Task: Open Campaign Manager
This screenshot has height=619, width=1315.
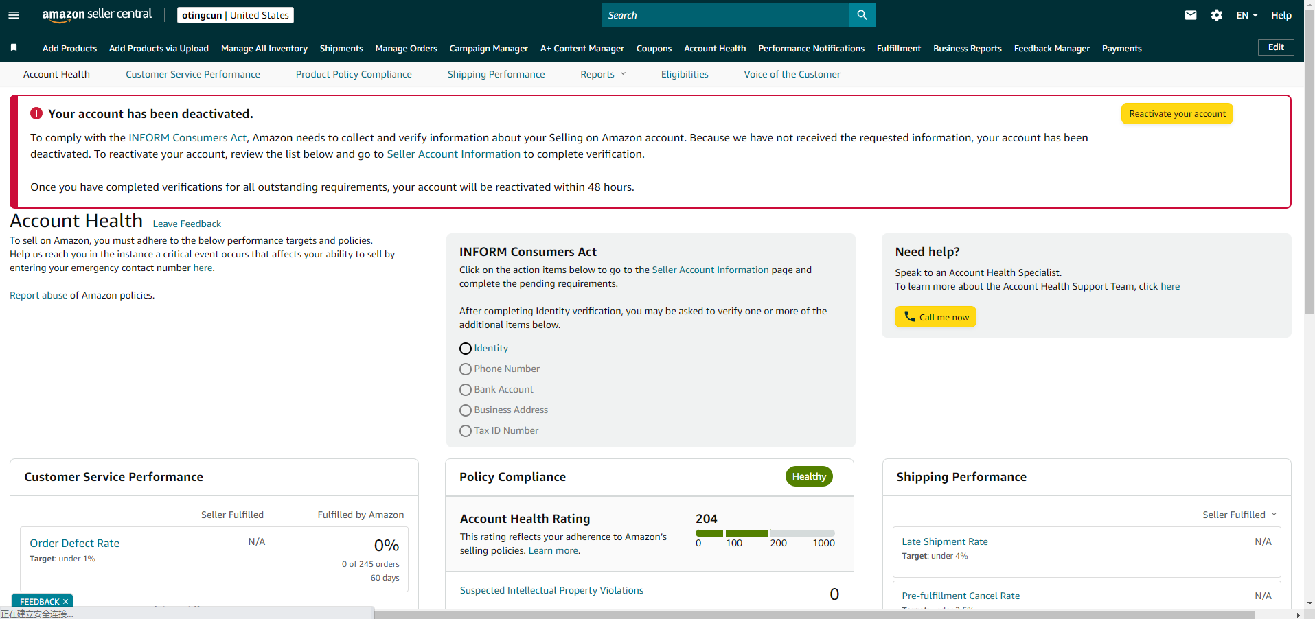Action: click(x=488, y=48)
